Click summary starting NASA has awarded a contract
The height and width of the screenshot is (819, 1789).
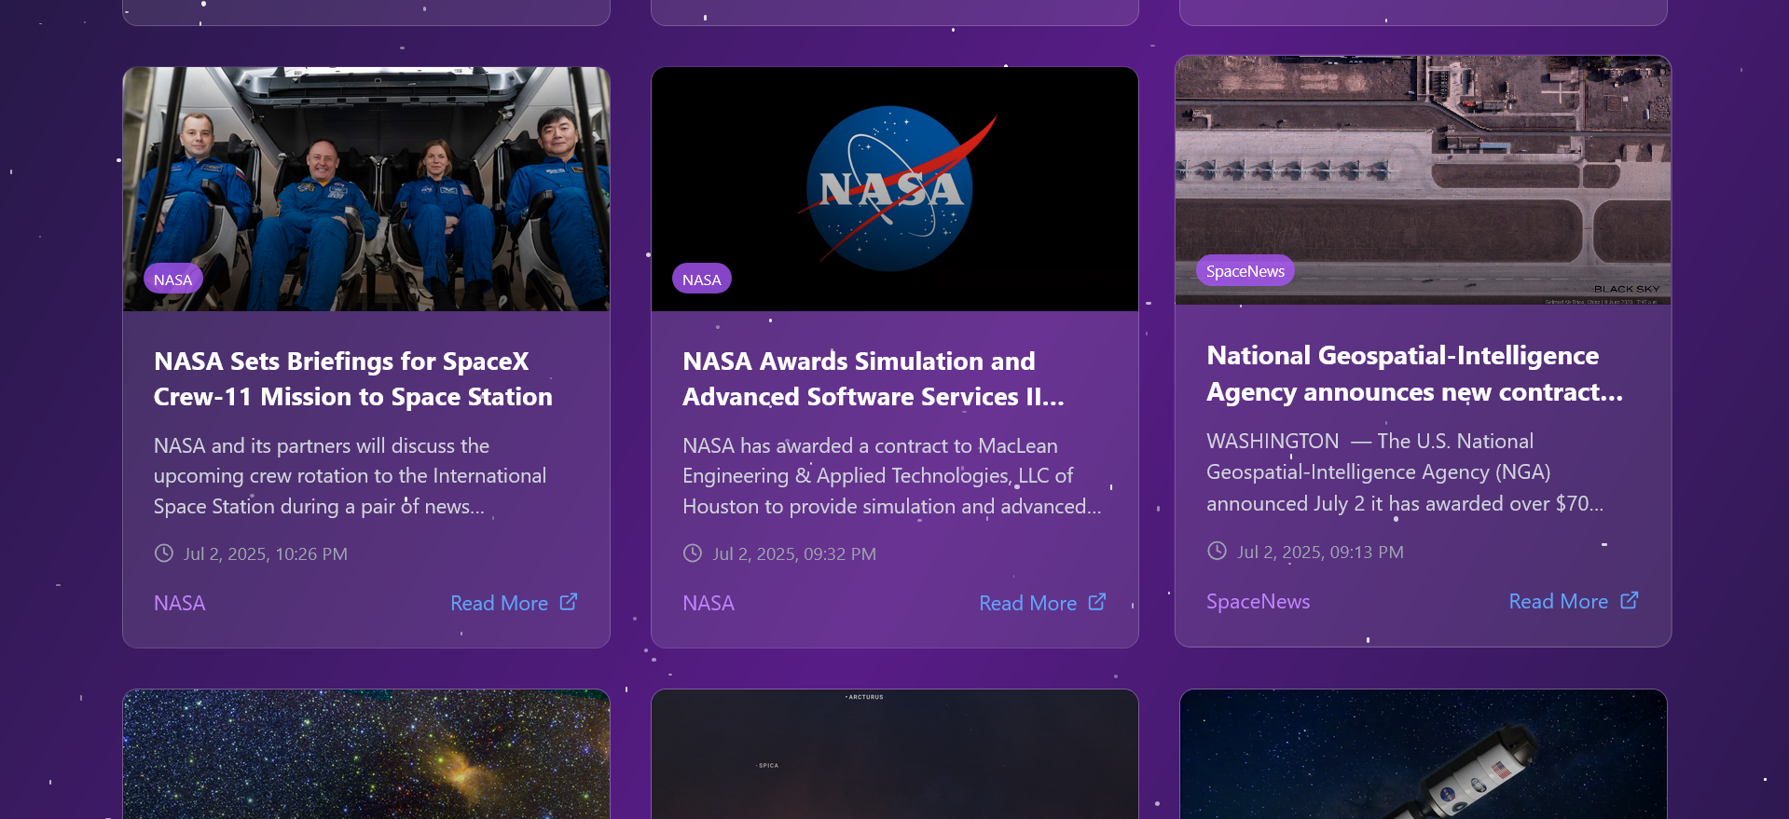[892, 476]
